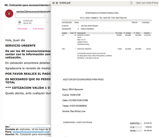The height and width of the screenshot is (137, 159).
Task: Click the sender address ventas2@reconocimientoshh
Action: (x=33, y=12)
